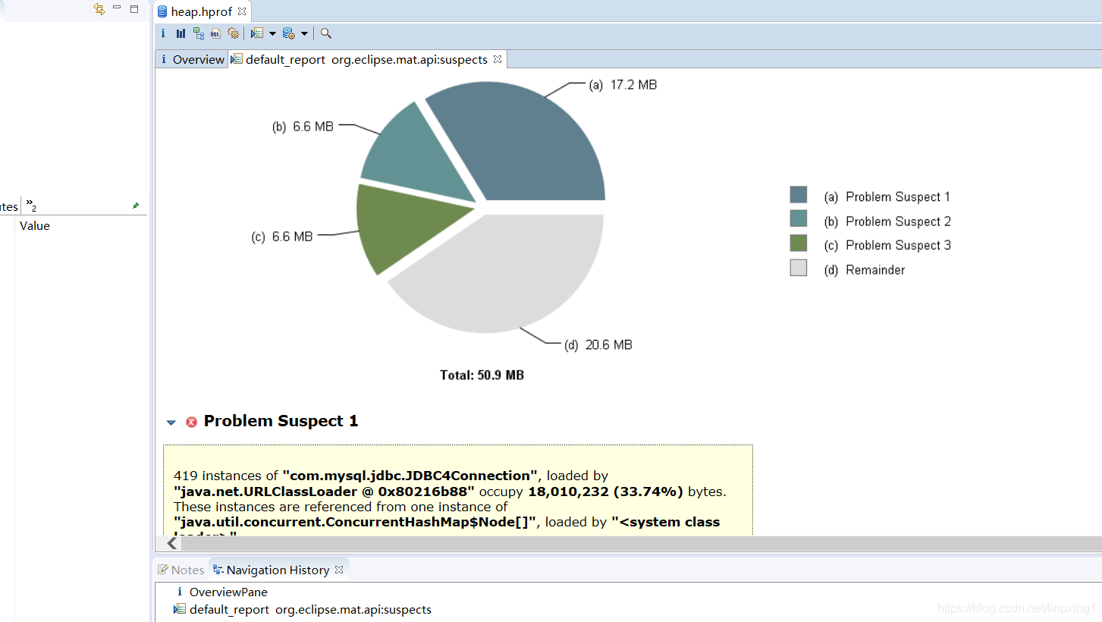Viewport: 1102px width, 622px height.
Task: Close the Navigation History tab
Action: point(339,569)
